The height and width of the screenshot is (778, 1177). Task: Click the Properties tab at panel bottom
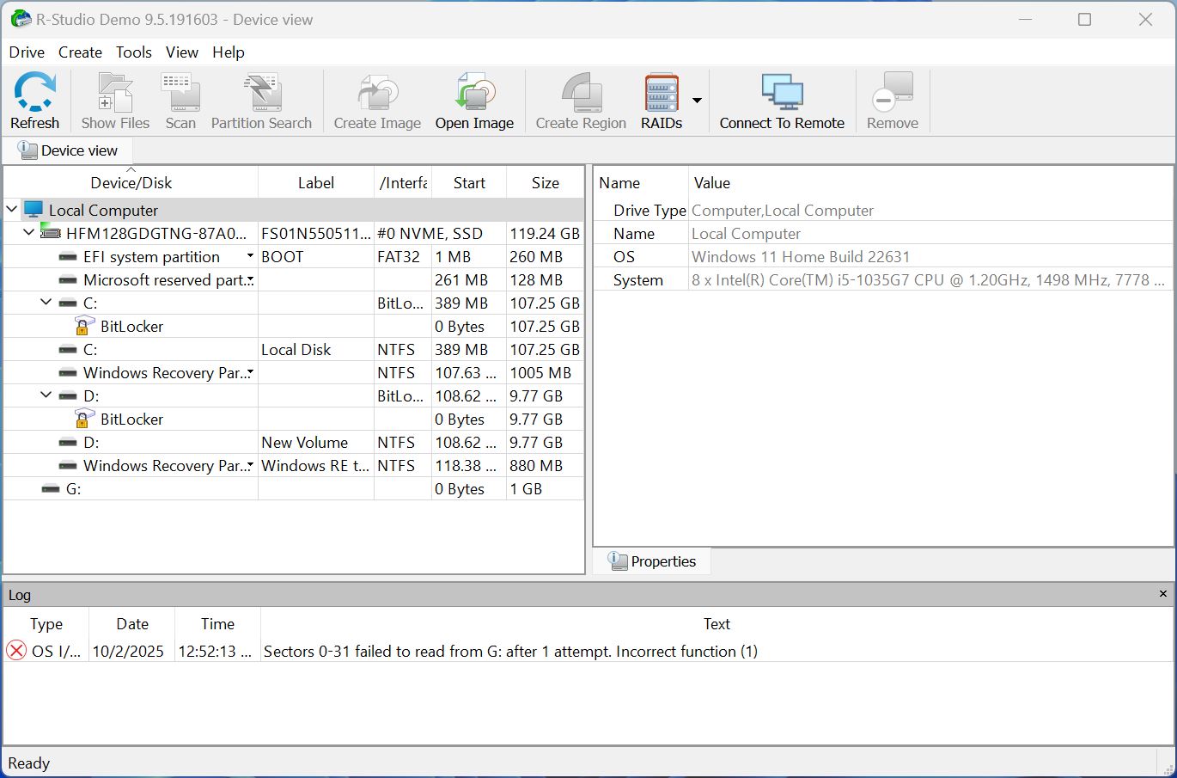[x=651, y=561]
